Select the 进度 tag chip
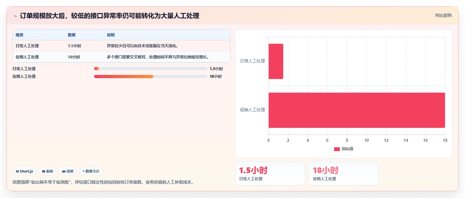This screenshot has width=465, height=198. (x=68, y=171)
